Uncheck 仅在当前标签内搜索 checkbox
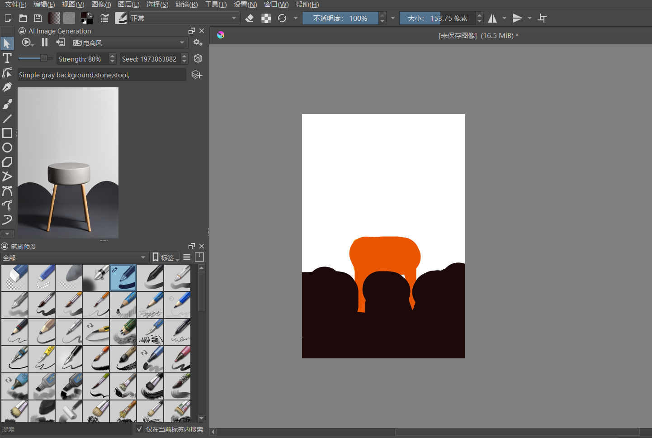Viewport: 652px width, 438px height. point(140,429)
